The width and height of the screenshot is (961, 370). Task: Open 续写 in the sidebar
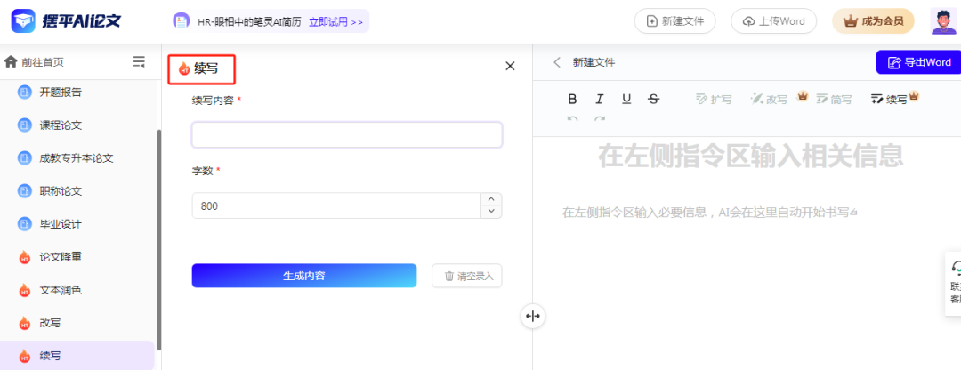(77, 356)
